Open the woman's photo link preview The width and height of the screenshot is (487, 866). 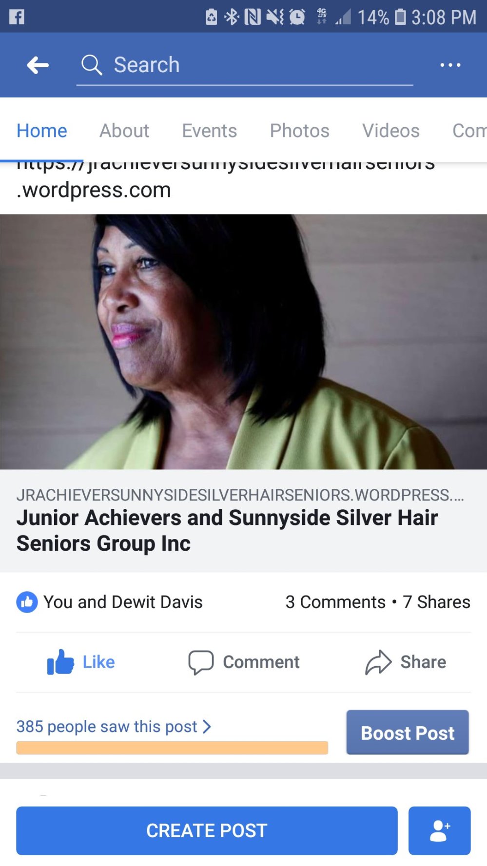pyautogui.click(x=243, y=342)
